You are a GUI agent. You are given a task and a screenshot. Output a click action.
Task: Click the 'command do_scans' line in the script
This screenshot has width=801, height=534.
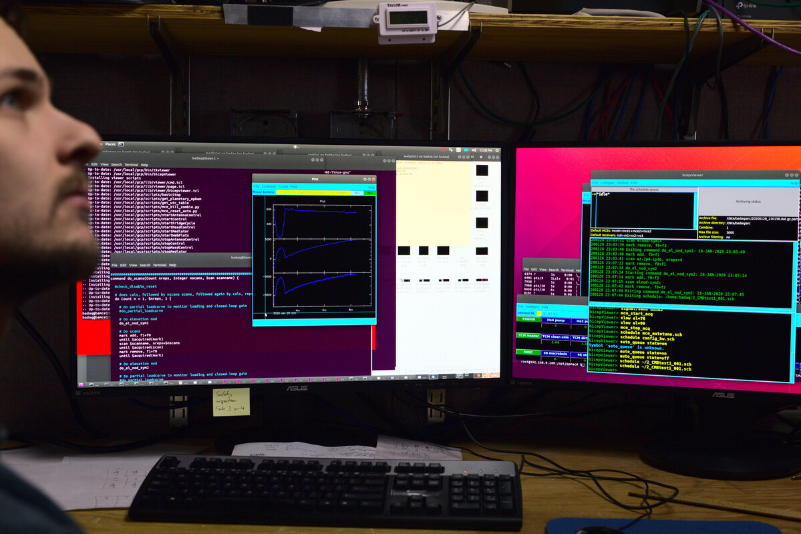pyautogui.click(x=175, y=278)
